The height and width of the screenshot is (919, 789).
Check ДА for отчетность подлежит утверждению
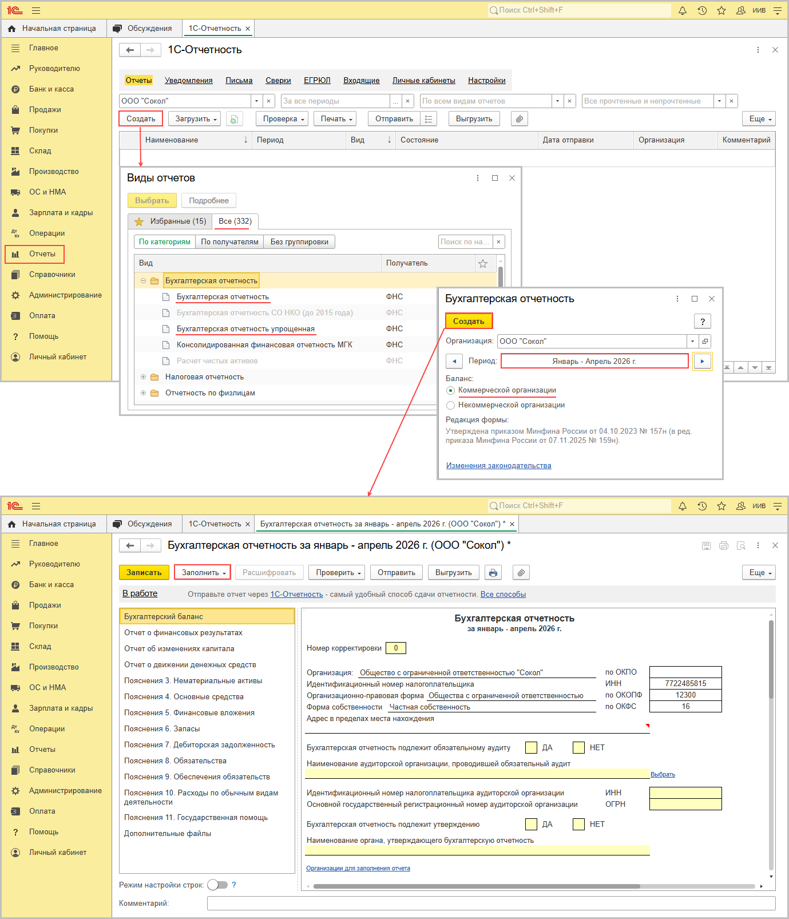[x=532, y=825]
